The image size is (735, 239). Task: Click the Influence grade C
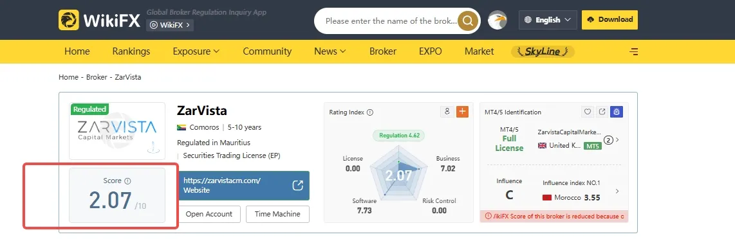click(509, 195)
